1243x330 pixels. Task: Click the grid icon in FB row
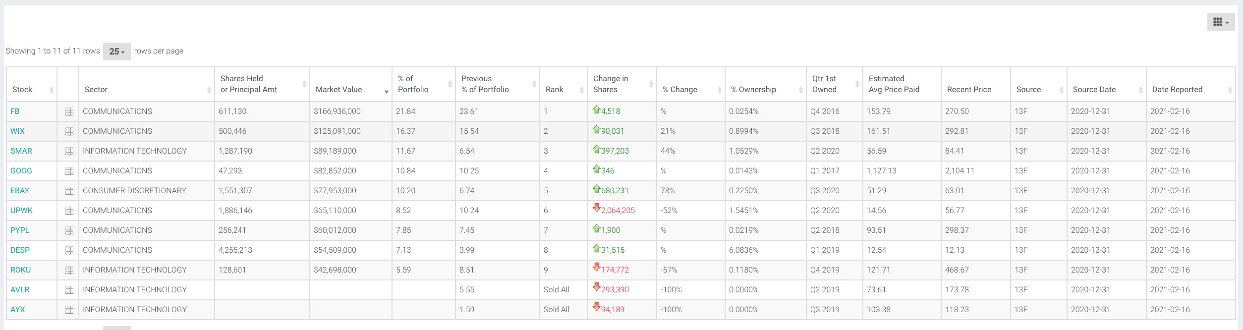pyautogui.click(x=69, y=112)
